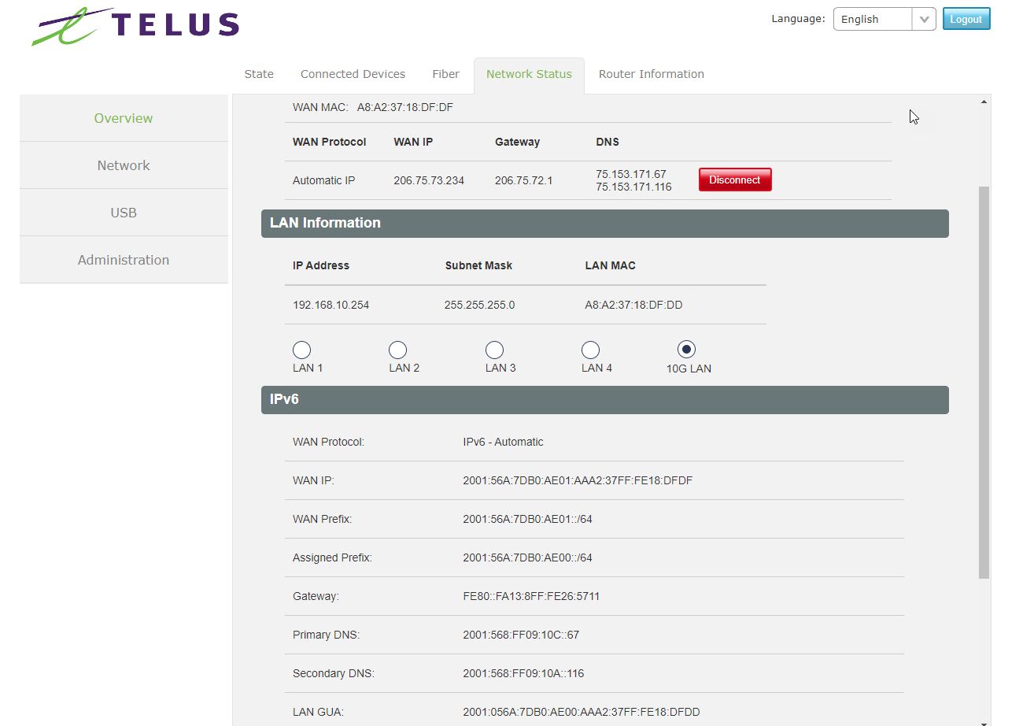The width and height of the screenshot is (1023, 726).
Task: Click the Language dropdown arrow
Action: coord(924,20)
